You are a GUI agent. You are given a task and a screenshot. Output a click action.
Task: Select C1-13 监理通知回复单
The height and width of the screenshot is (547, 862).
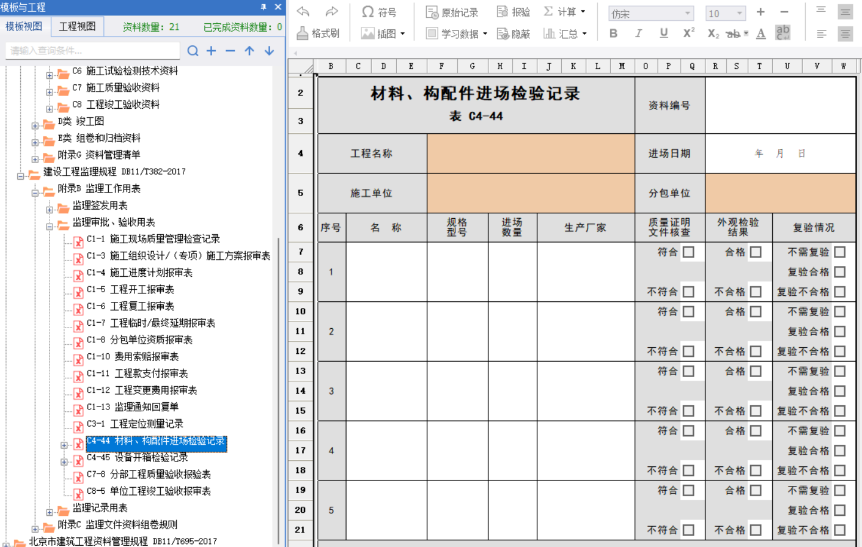pos(132,407)
